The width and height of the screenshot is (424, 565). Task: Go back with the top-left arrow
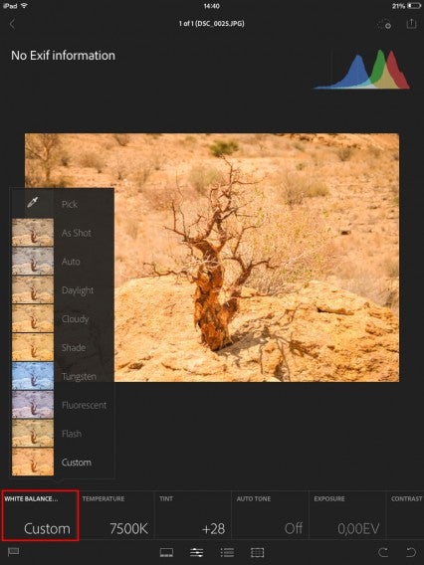pos(12,24)
